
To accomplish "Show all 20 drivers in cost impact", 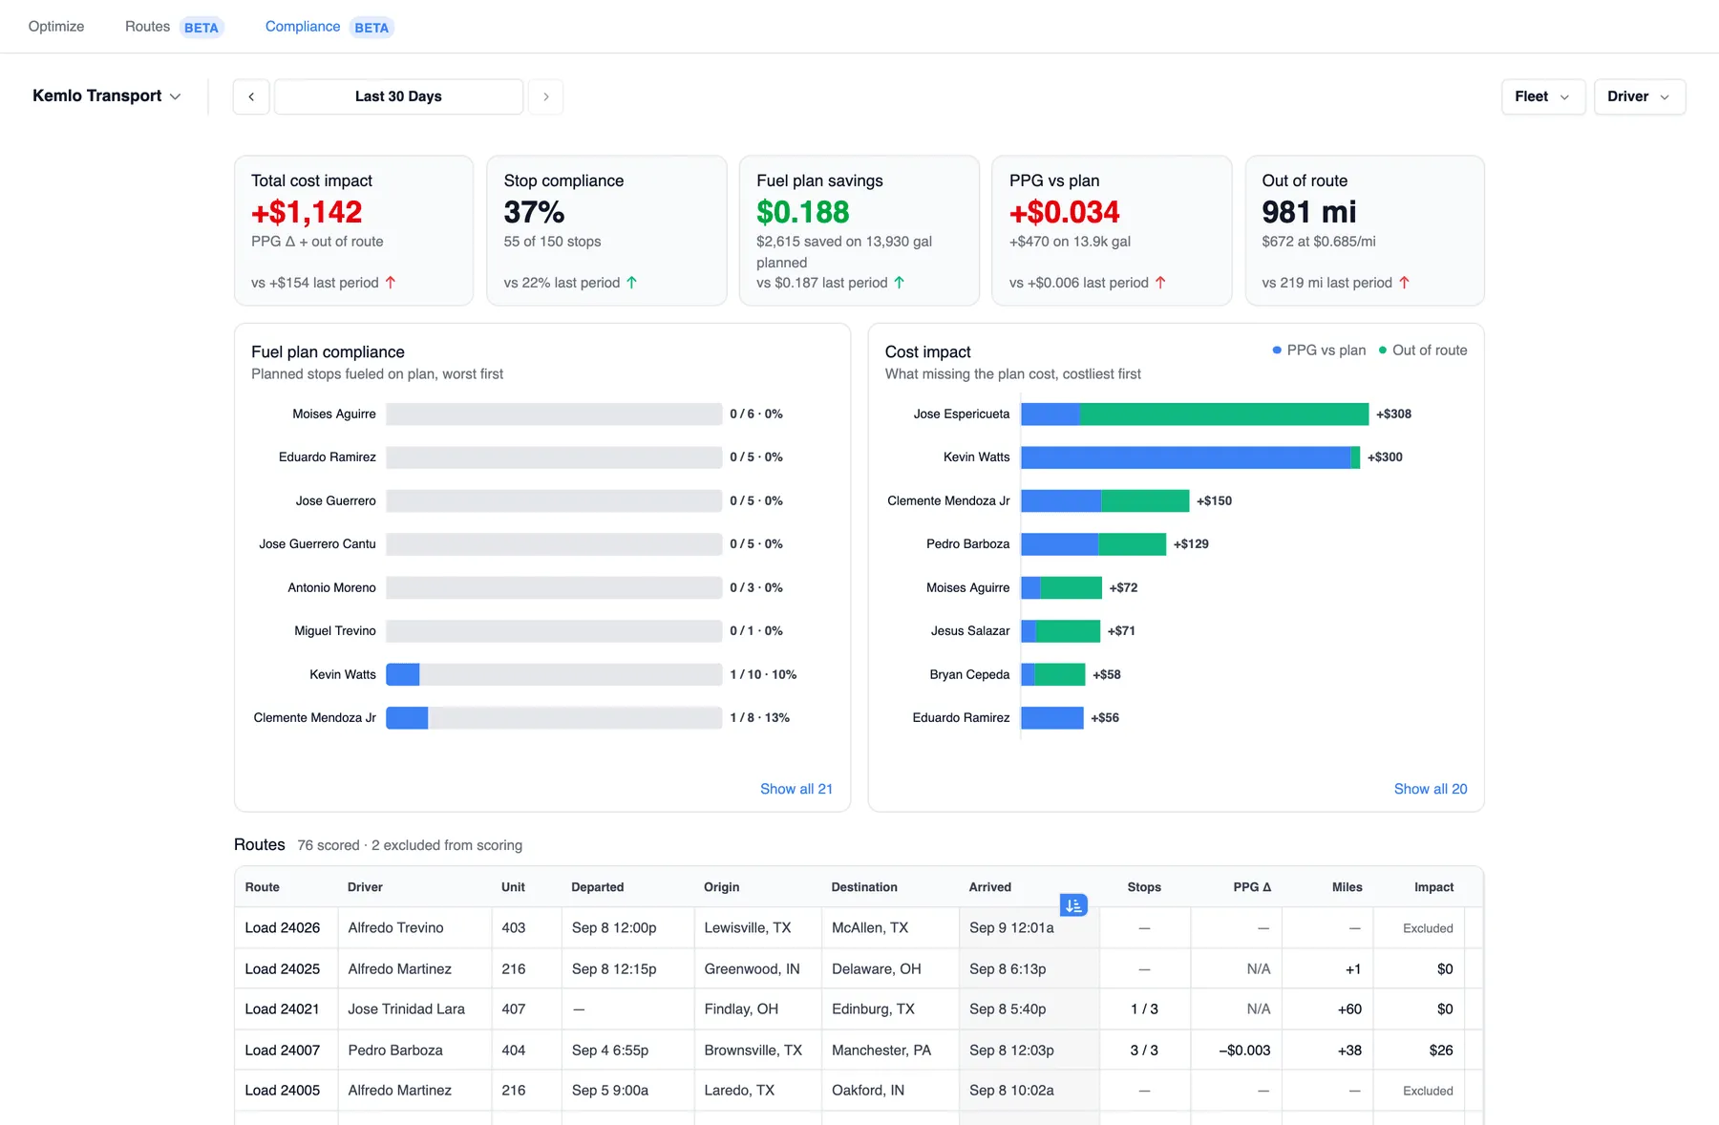I will pos(1431,789).
